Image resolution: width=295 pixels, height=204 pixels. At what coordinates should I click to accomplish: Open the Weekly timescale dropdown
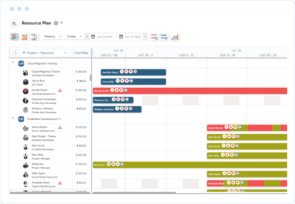[52, 36]
